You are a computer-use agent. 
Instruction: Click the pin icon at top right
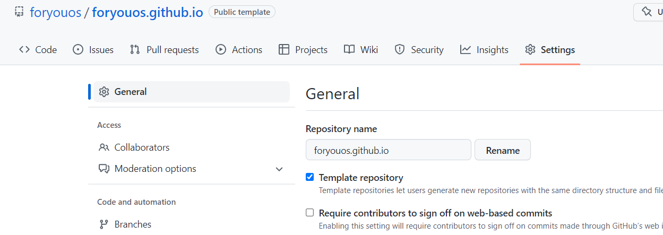[647, 12]
